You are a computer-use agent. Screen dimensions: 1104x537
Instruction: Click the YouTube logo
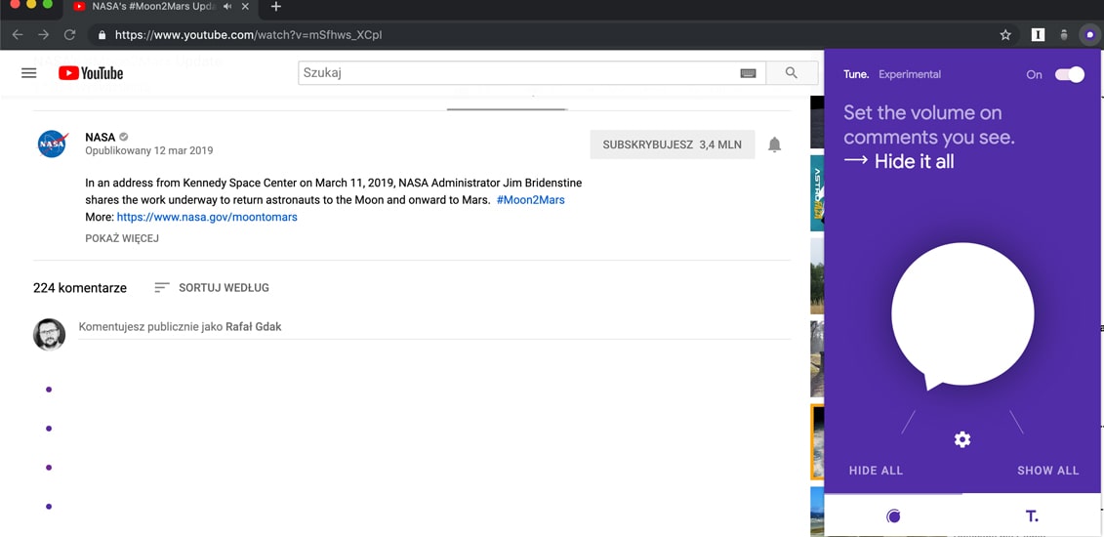(91, 72)
